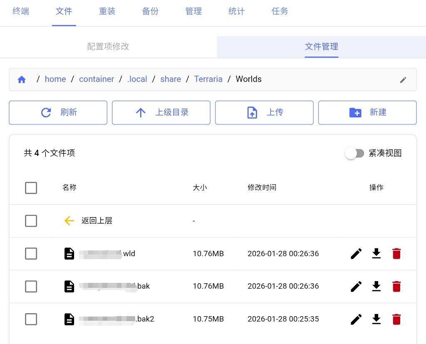
Task: Edit the .bak file with pencil icon
Action: pos(356,287)
